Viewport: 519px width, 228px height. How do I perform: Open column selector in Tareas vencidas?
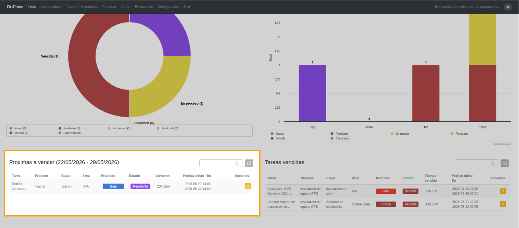[505, 163]
